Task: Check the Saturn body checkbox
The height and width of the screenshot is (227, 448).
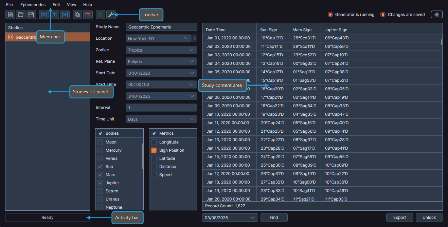Action: (101, 191)
